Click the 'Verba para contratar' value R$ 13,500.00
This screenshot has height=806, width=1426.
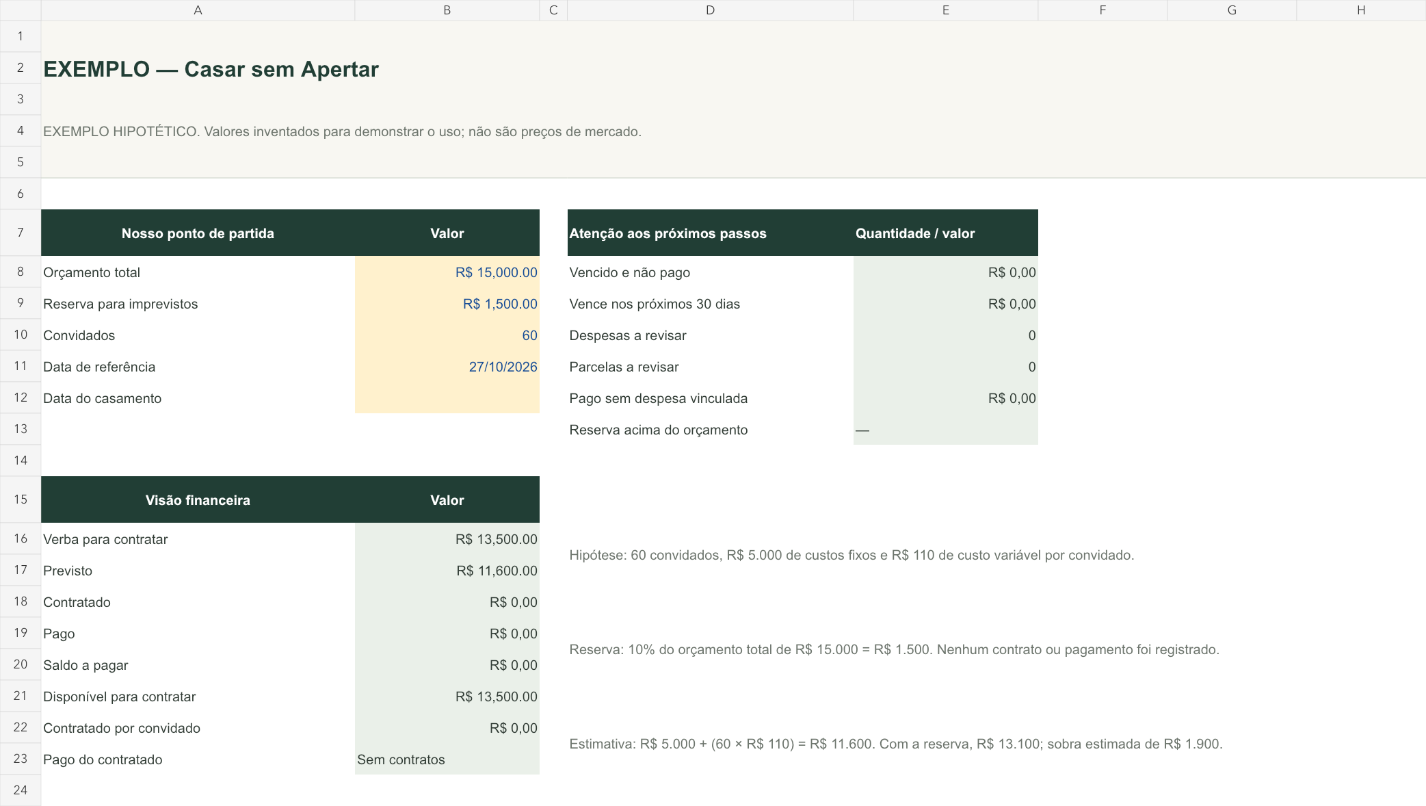click(447, 539)
